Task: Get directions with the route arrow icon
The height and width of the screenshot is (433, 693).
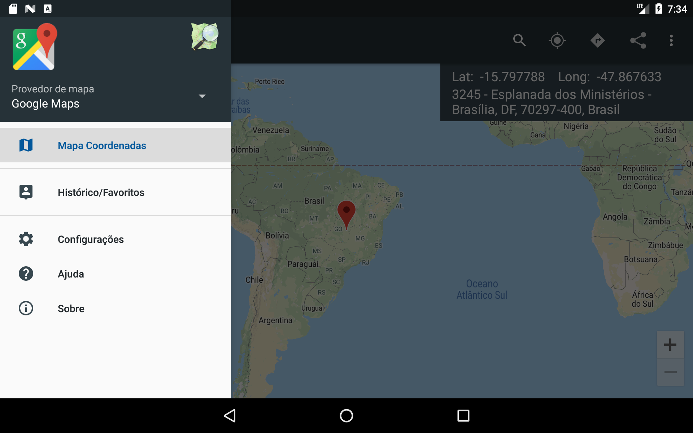Action: [x=597, y=40]
